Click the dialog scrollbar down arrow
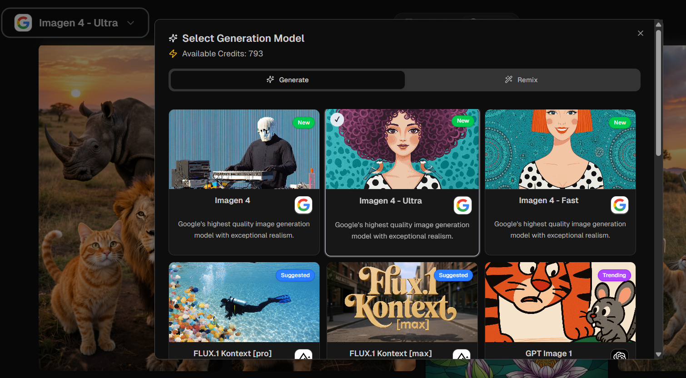Screen dimensions: 686x378 pyautogui.click(x=658, y=354)
